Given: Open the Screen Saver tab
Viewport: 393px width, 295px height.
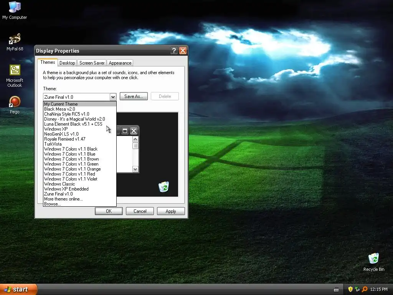Looking at the screenshot, I should click(x=92, y=63).
